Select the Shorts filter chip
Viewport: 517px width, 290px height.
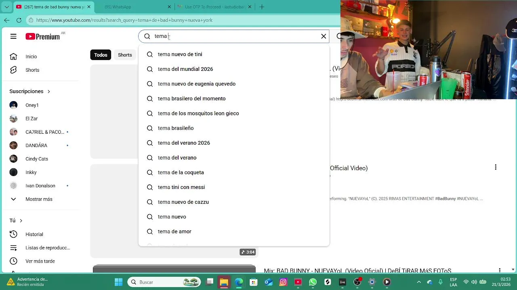tap(125, 55)
